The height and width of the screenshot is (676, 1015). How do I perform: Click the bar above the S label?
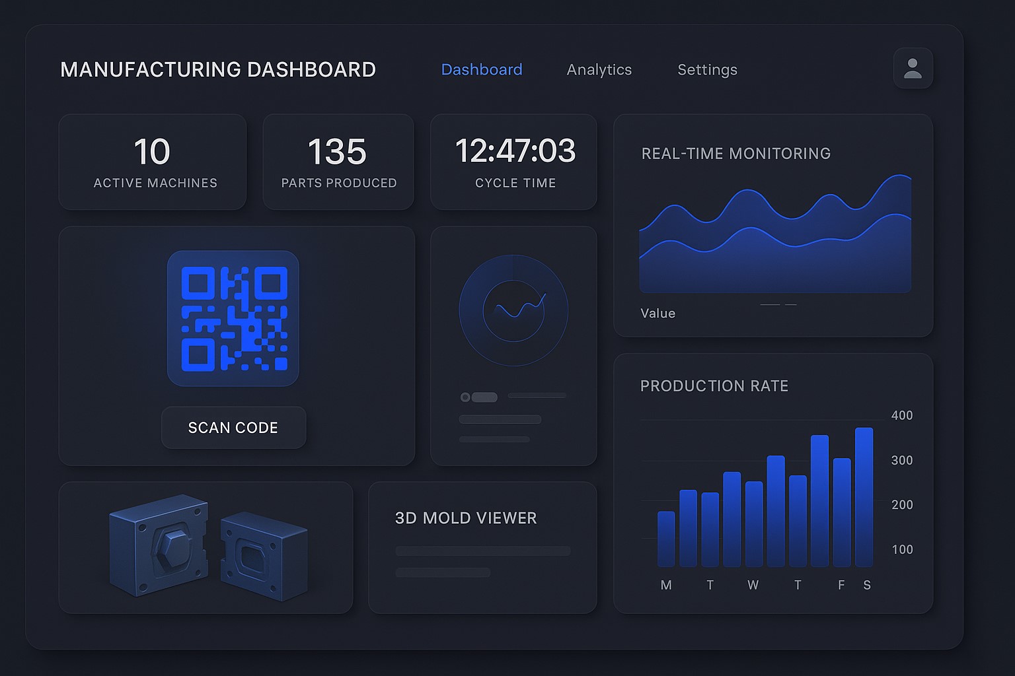pyautogui.click(x=864, y=497)
